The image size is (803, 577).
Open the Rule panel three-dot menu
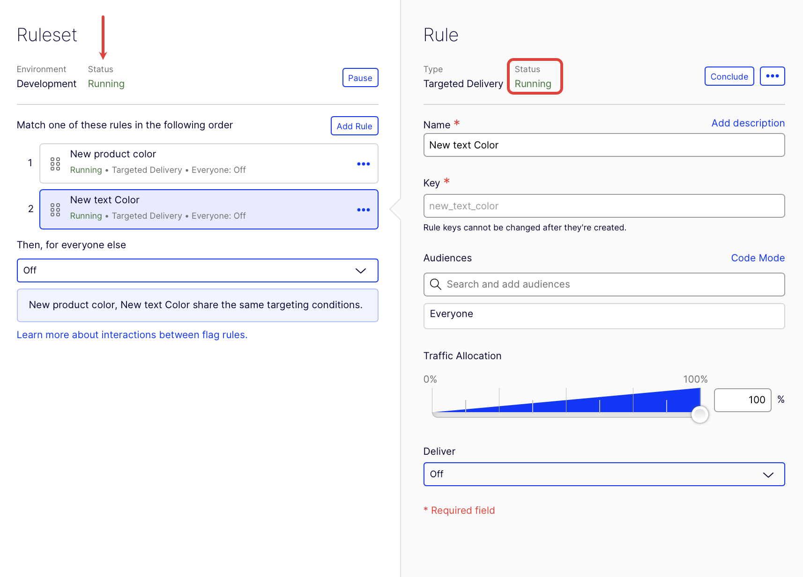(x=772, y=76)
